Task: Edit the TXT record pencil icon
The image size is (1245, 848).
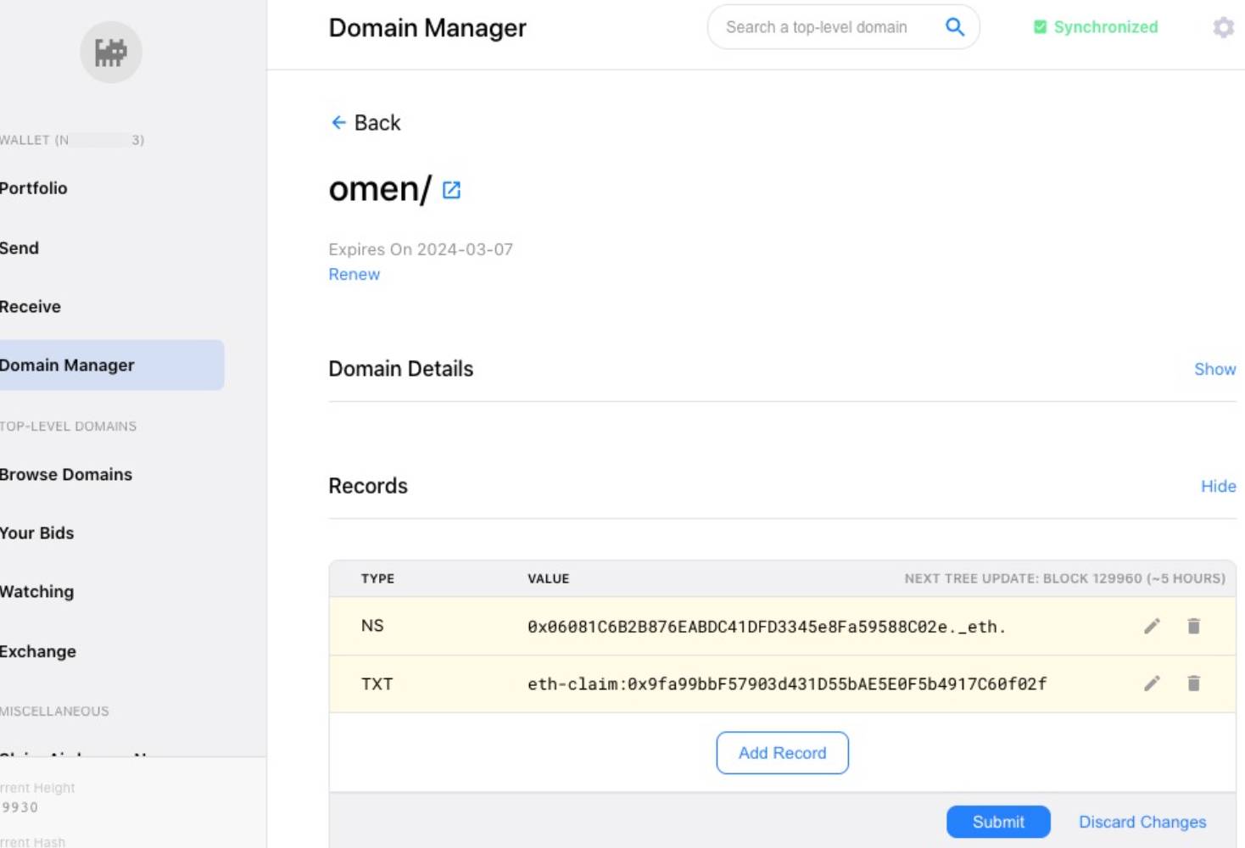Action: pyautogui.click(x=1152, y=683)
